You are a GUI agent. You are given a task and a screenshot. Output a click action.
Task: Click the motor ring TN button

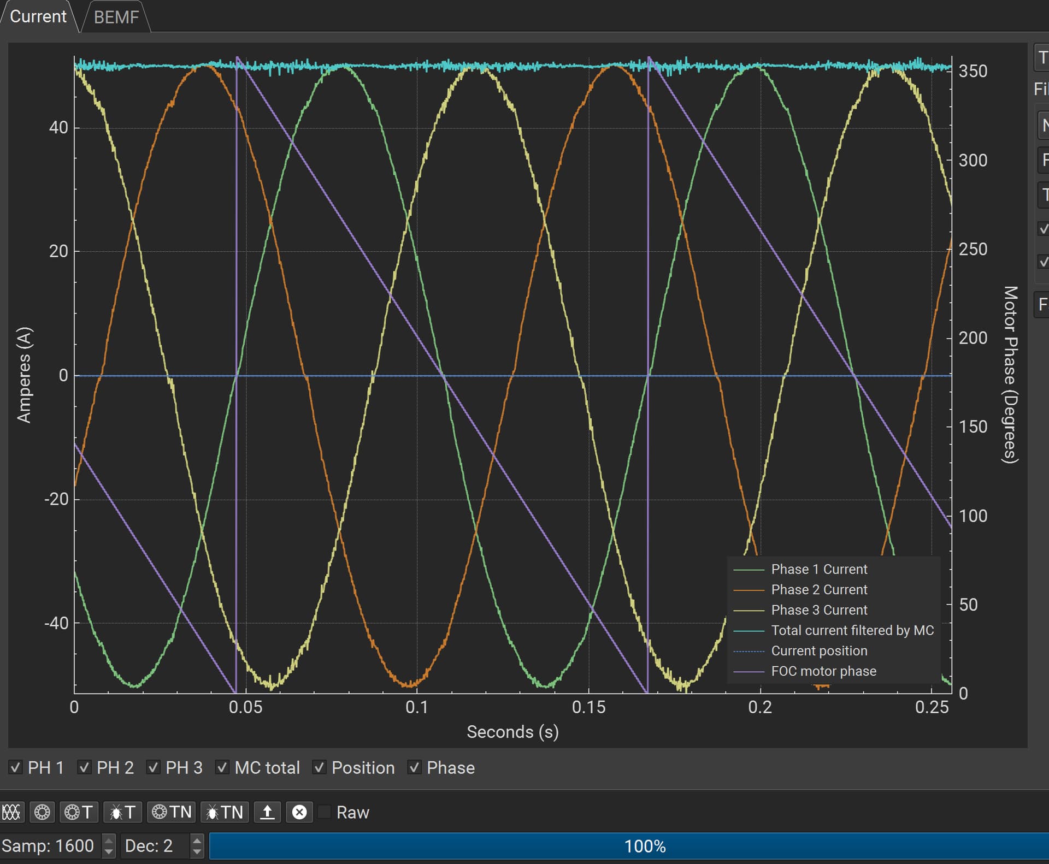tap(172, 812)
